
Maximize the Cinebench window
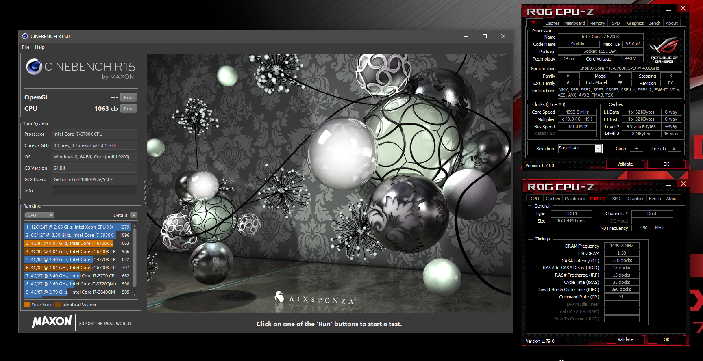coord(485,36)
